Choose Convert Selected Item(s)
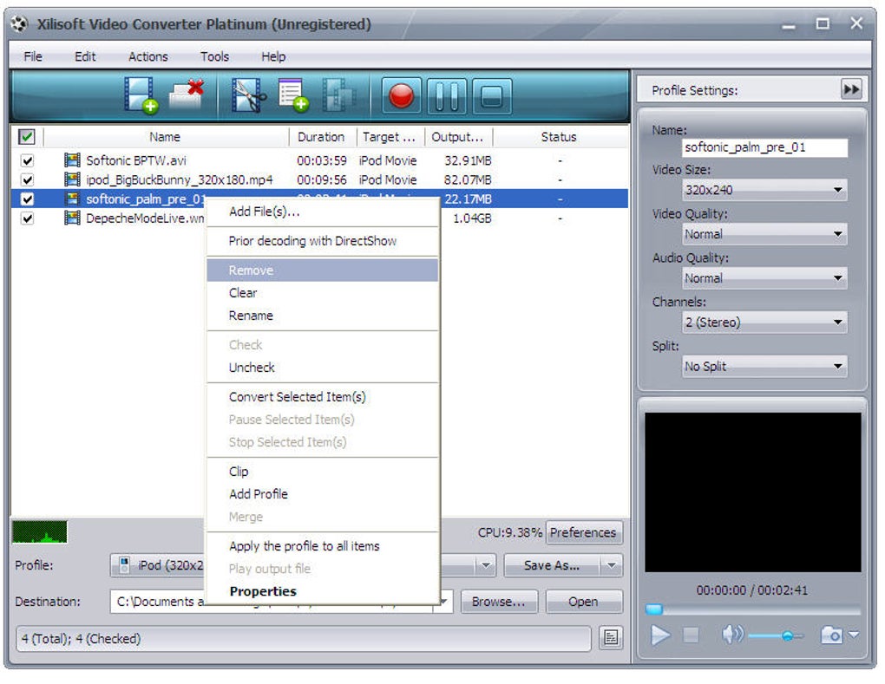 point(323,396)
